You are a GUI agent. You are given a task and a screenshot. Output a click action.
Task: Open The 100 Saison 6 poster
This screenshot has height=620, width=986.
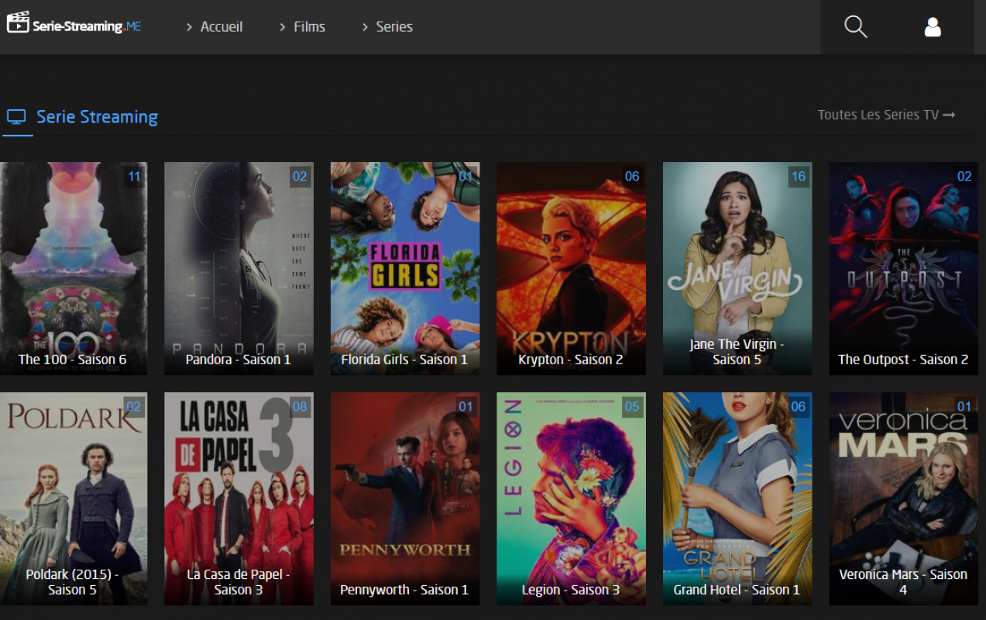74,268
